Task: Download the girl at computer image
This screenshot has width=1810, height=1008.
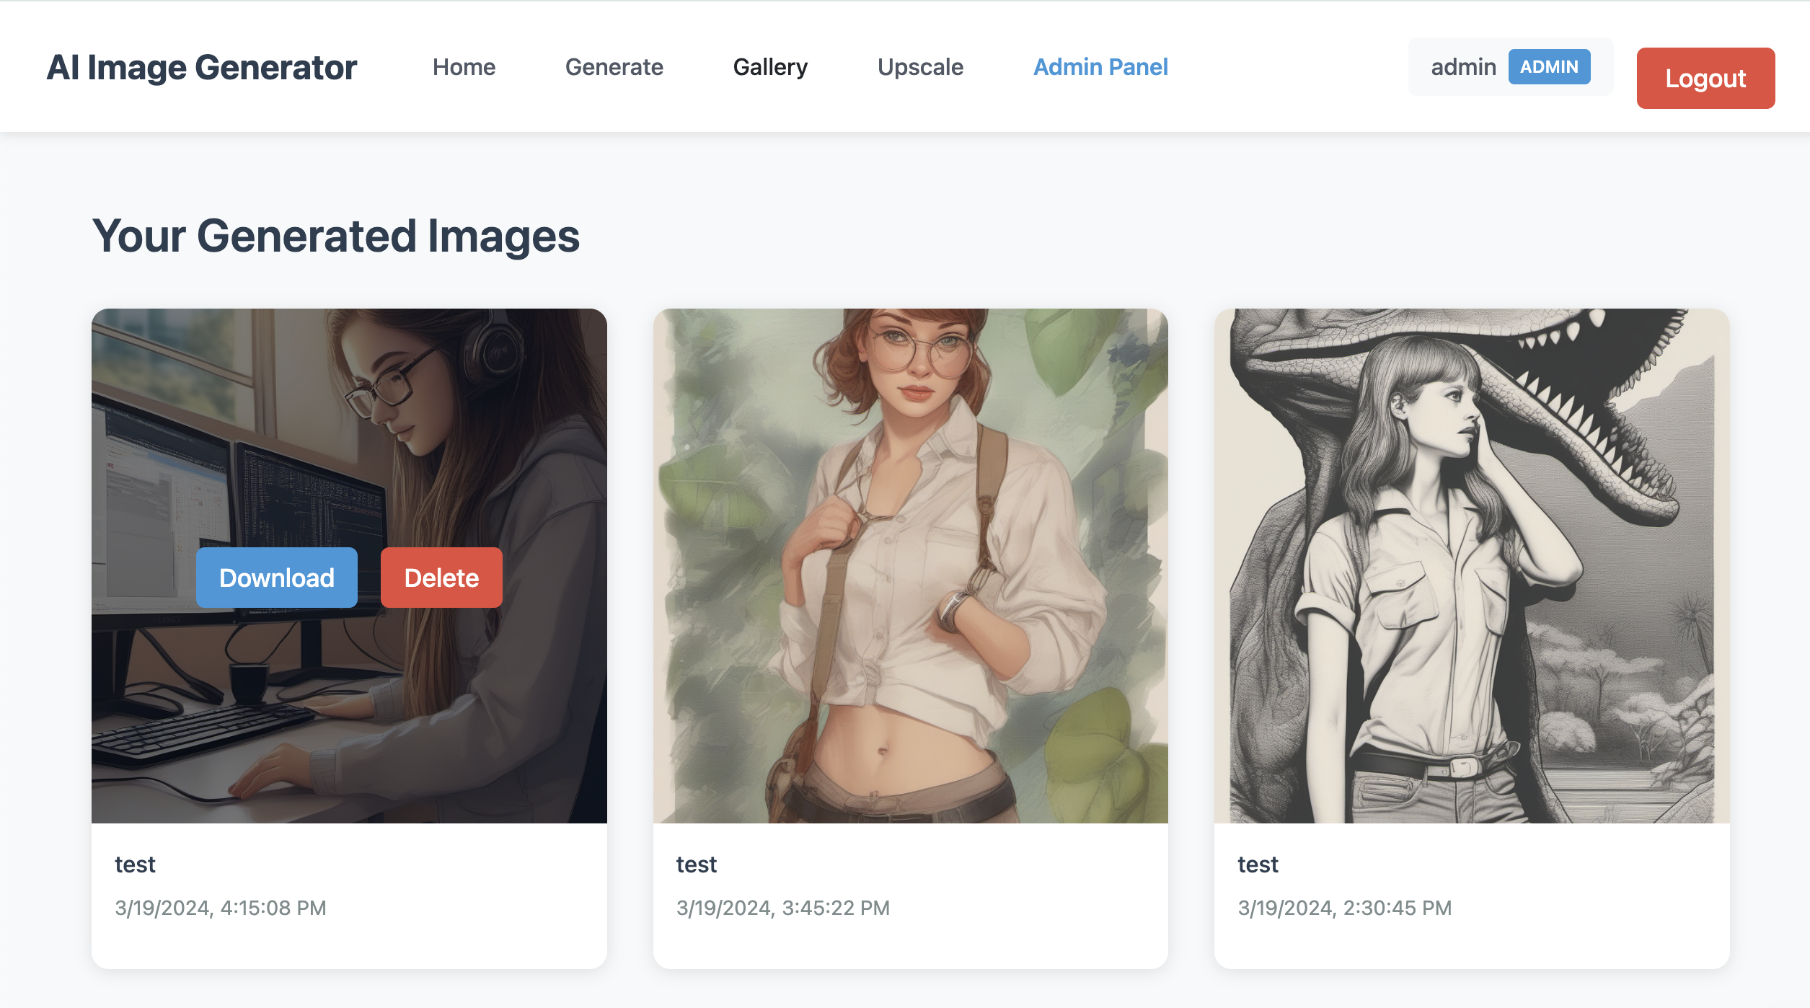Action: coord(276,578)
